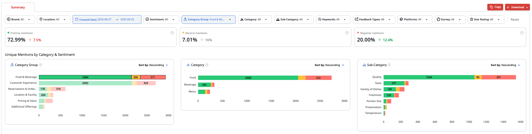Click info icon beside Category Group title

tap(40, 65)
